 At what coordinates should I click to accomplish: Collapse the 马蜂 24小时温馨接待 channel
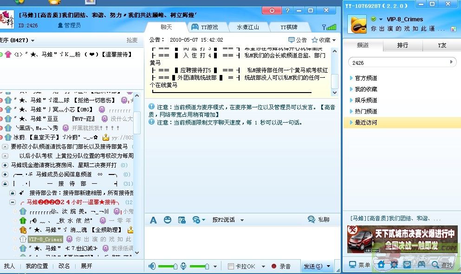[13, 202]
